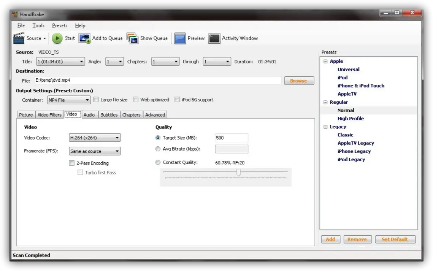Screen dimensions: 433x271
Task: Open the Chapters start dropdown
Action: tap(165, 62)
